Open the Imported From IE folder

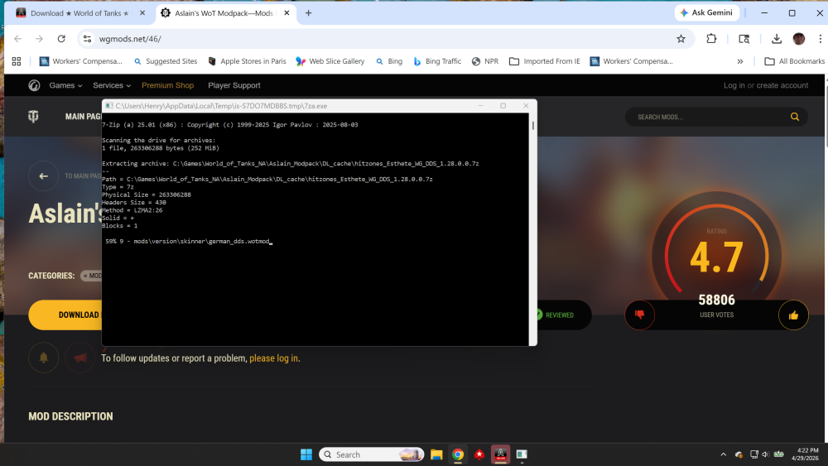click(545, 61)
